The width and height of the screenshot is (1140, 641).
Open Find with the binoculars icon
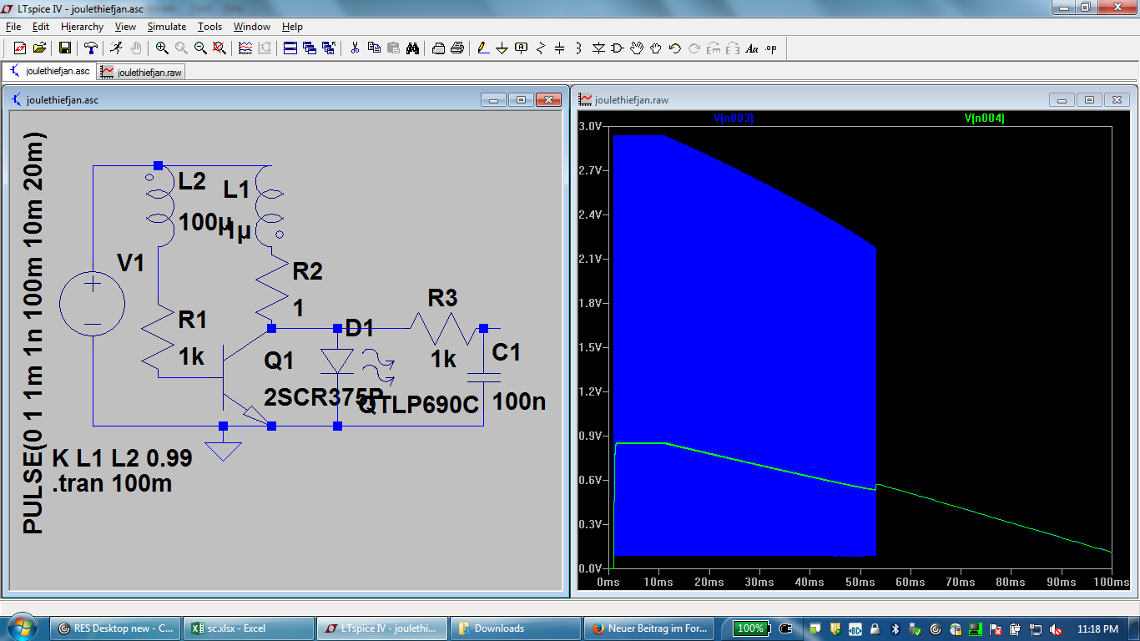(x=412, y=48)
